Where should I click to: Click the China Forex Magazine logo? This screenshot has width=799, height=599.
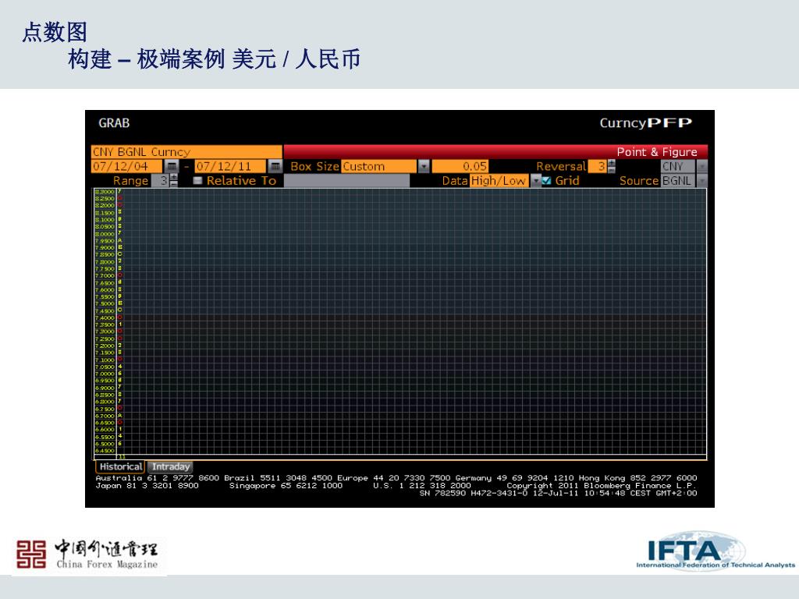tap(87, 555)
